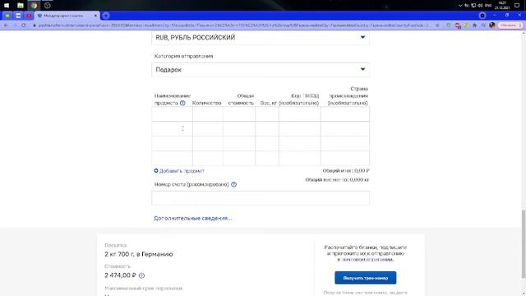Open the Extensions puzzle menu
The height and width of the screenshot is (296, 526).
[475, 25]
